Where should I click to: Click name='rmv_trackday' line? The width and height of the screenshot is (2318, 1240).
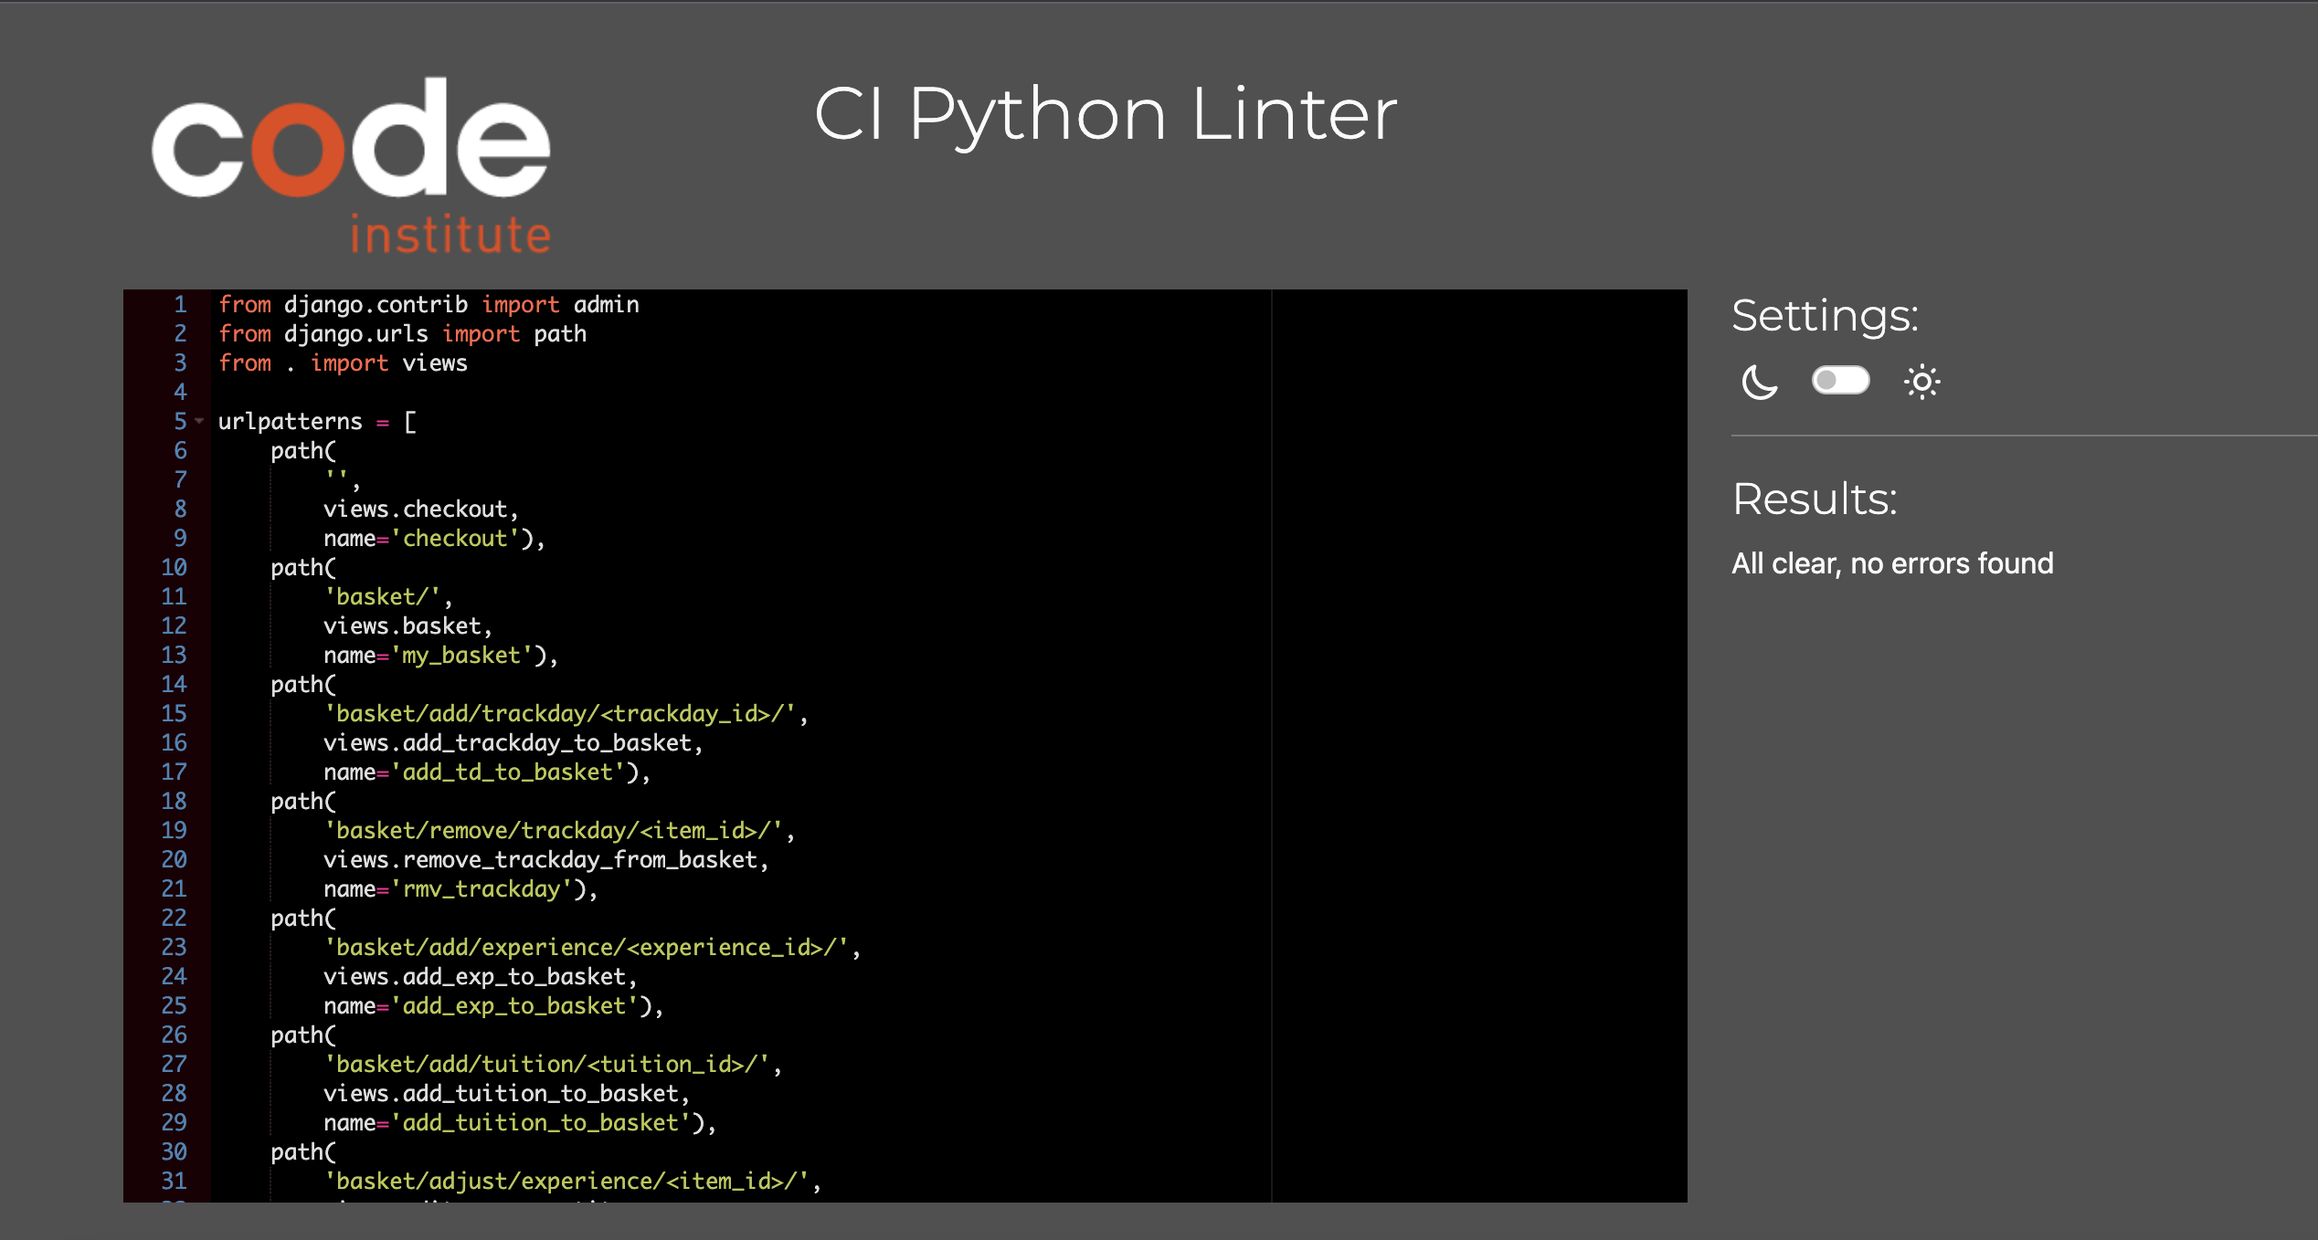tap(460, 888)
